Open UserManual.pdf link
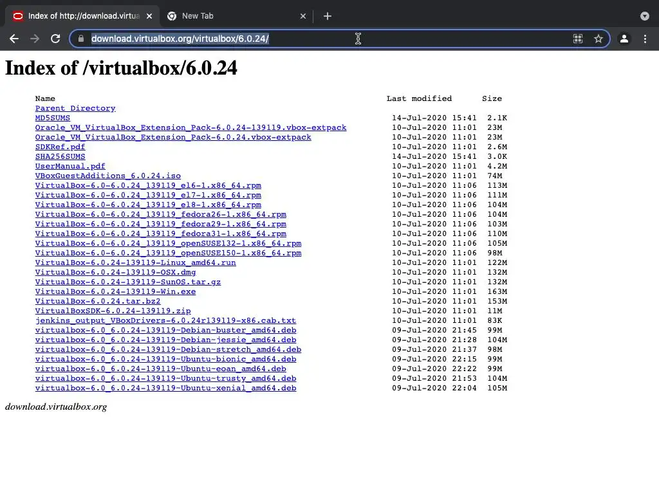This screenshot has width=659, height=494. pos(70,167)
